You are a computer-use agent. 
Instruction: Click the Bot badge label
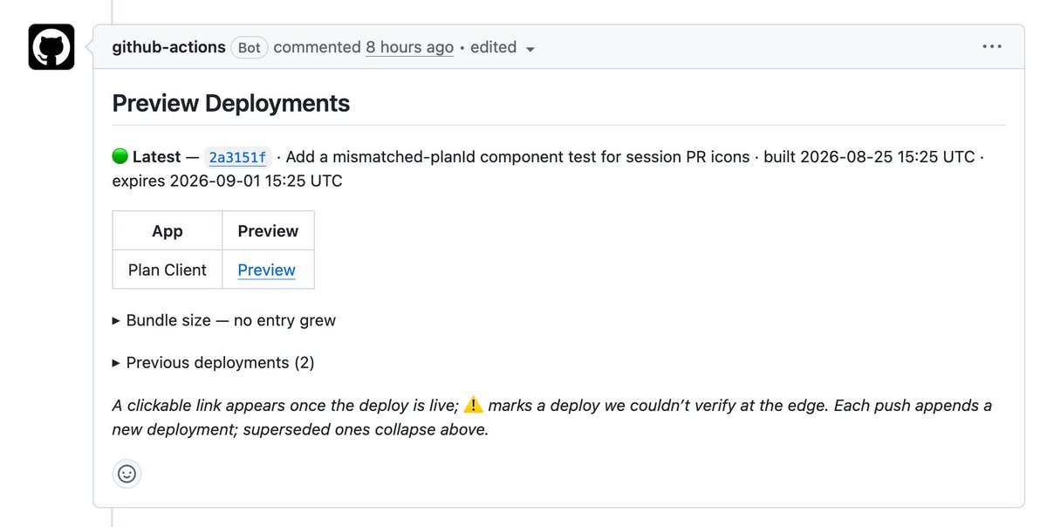tap(250, 47)
